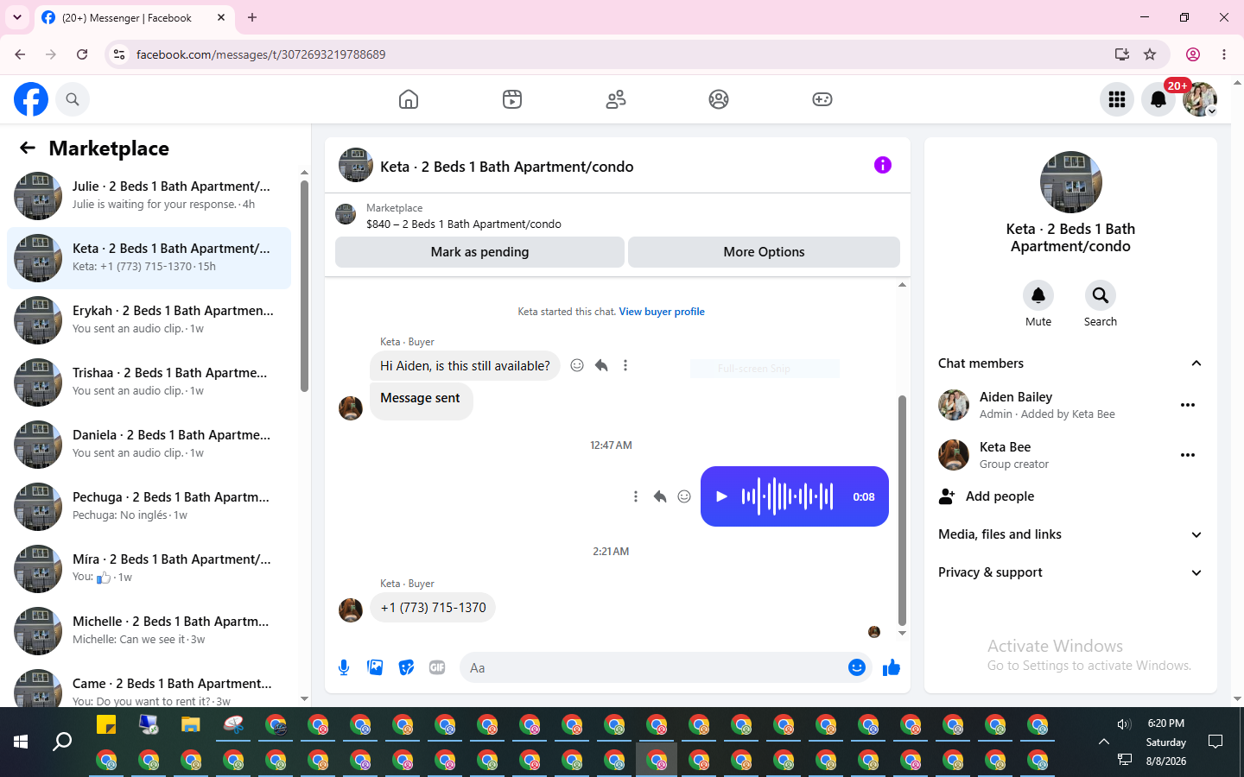Click the More Options button

pos(764,252)
